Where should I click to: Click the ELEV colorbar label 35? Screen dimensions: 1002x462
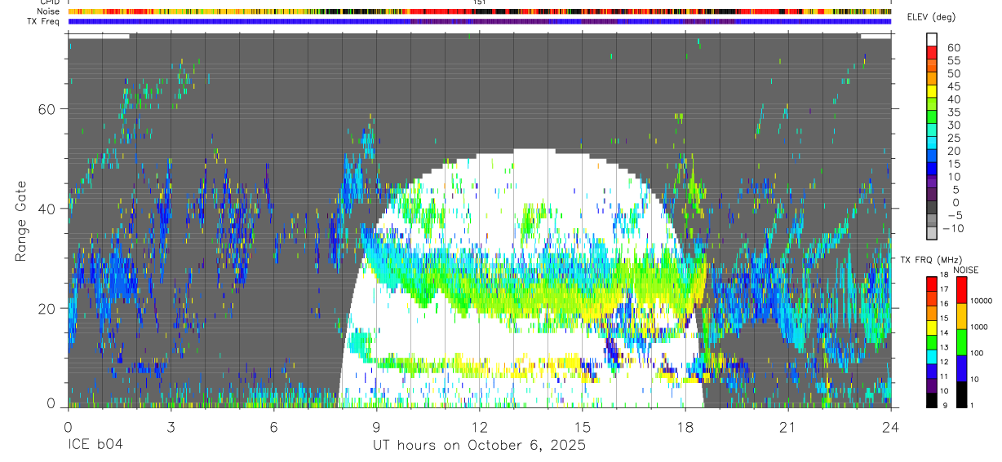point(952,112)
